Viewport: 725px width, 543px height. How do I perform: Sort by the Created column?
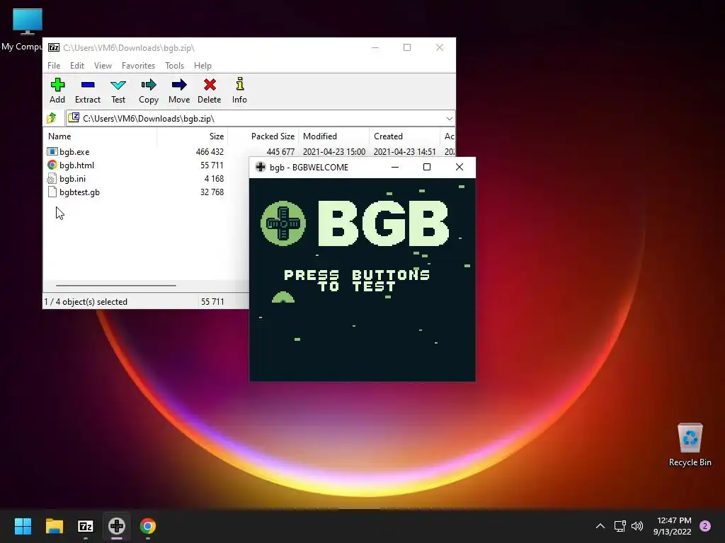(404, 136)
